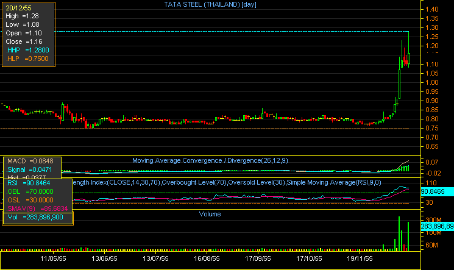Click the .OSL =30.0000 readout
Image resolution: width=454 pixels, height=270 pixels.
tap(30, 200)
